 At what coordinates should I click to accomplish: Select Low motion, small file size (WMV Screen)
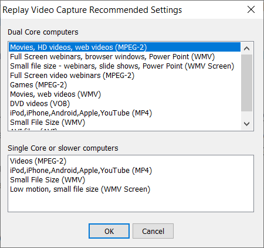[131, 189]
